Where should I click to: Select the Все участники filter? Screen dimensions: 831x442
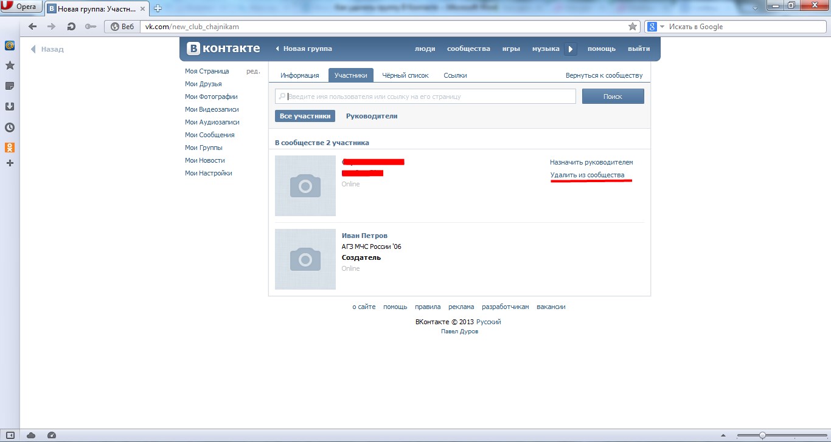[x=305, y=116]
